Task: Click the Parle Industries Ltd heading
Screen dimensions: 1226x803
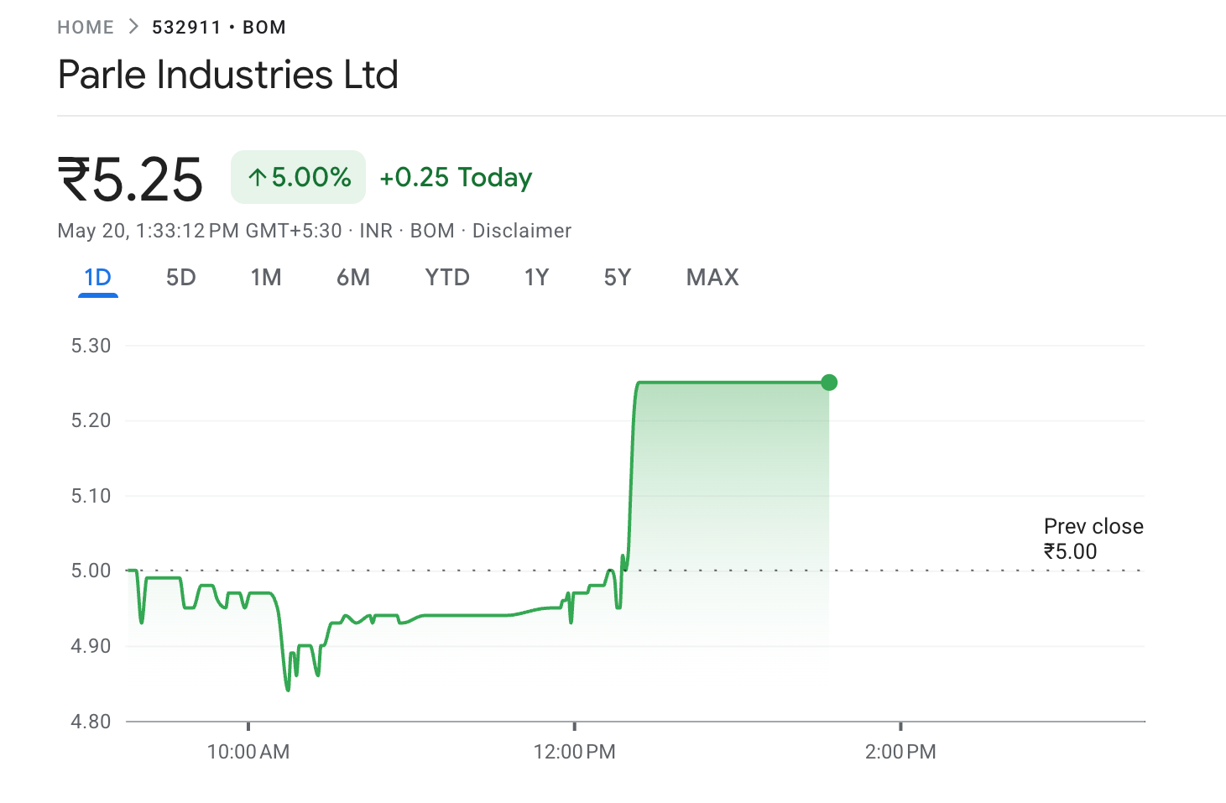Action: pyautogui.click(x=227, y=74)
